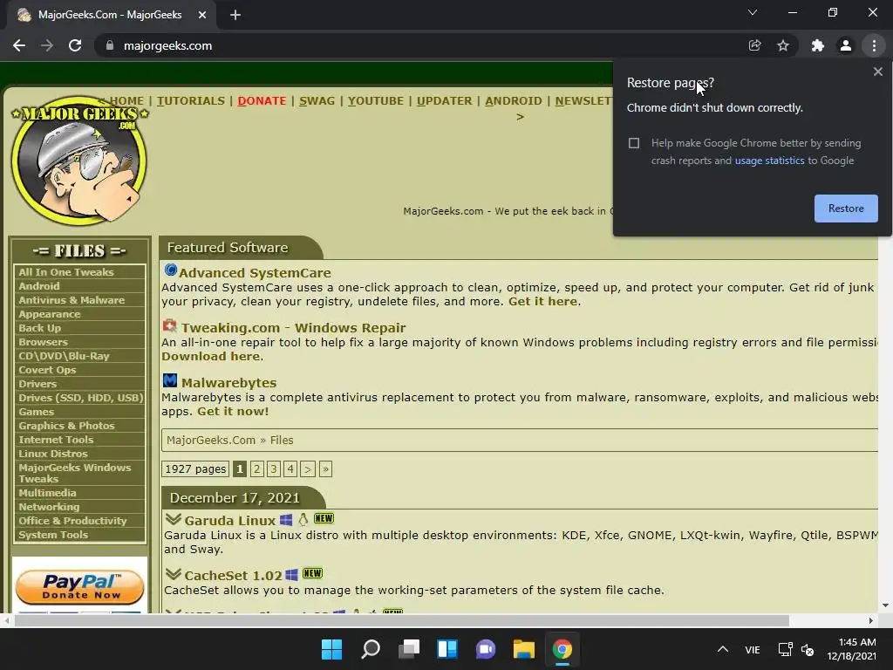Expand the CacheSet 1.02 entry chevron
Screen dimensions: 893x670
point(174,574)
